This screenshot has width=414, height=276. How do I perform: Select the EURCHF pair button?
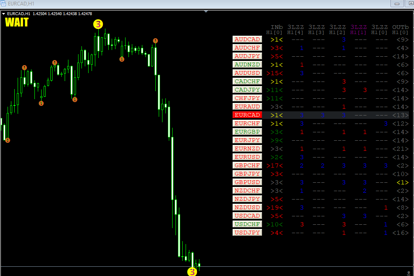(x=247, y=124)
